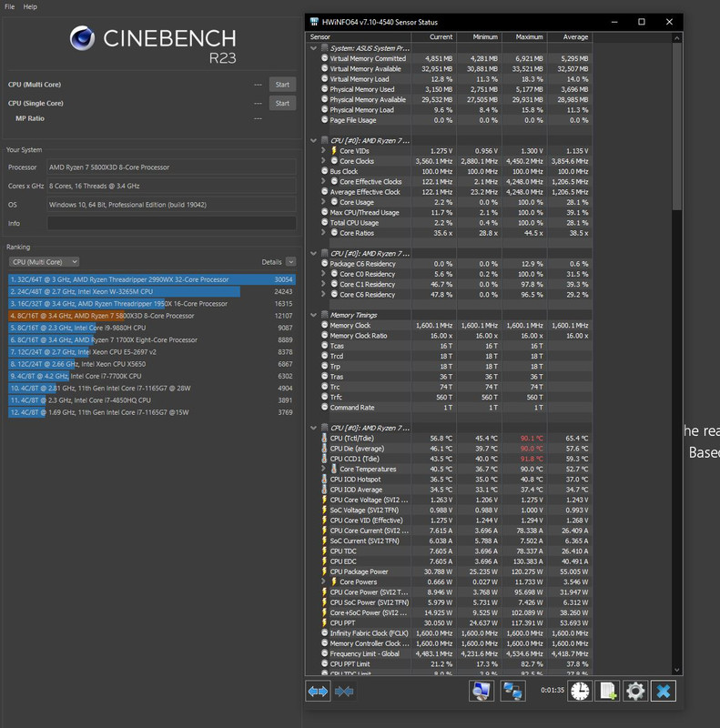Click the Core VIDs lightning bolt icon

pyautogui.click(x=334, y=151)
